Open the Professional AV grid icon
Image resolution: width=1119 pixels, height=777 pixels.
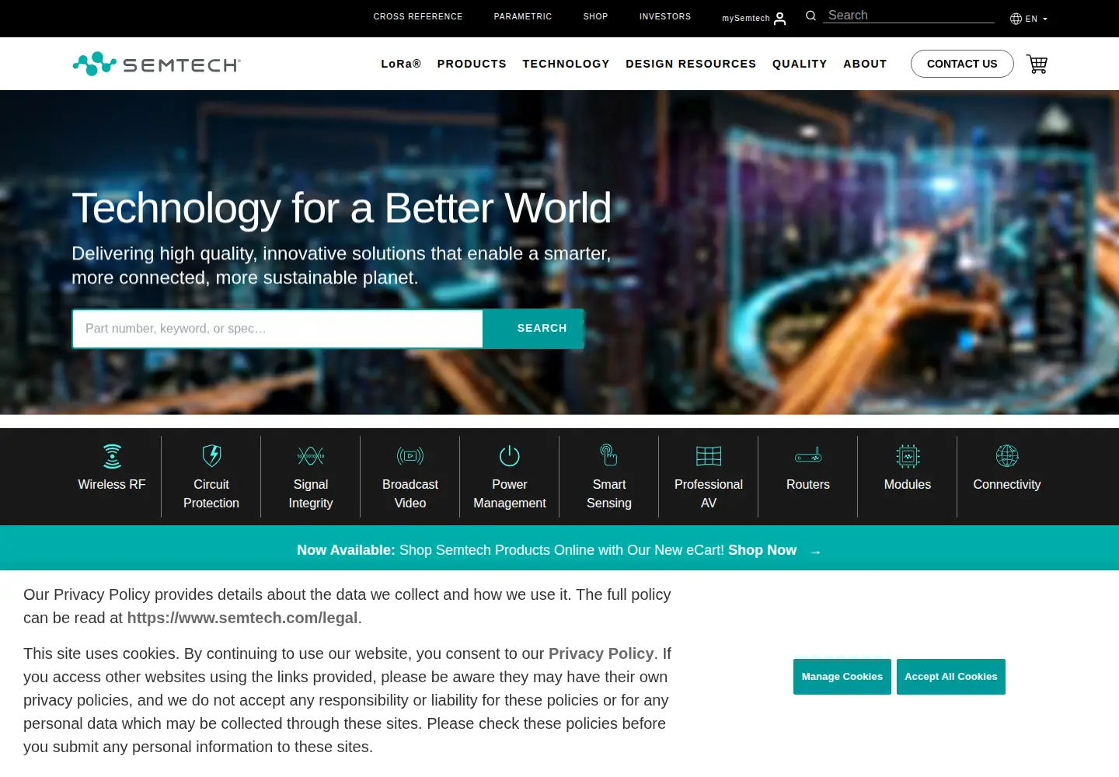[x=709, y=455]
